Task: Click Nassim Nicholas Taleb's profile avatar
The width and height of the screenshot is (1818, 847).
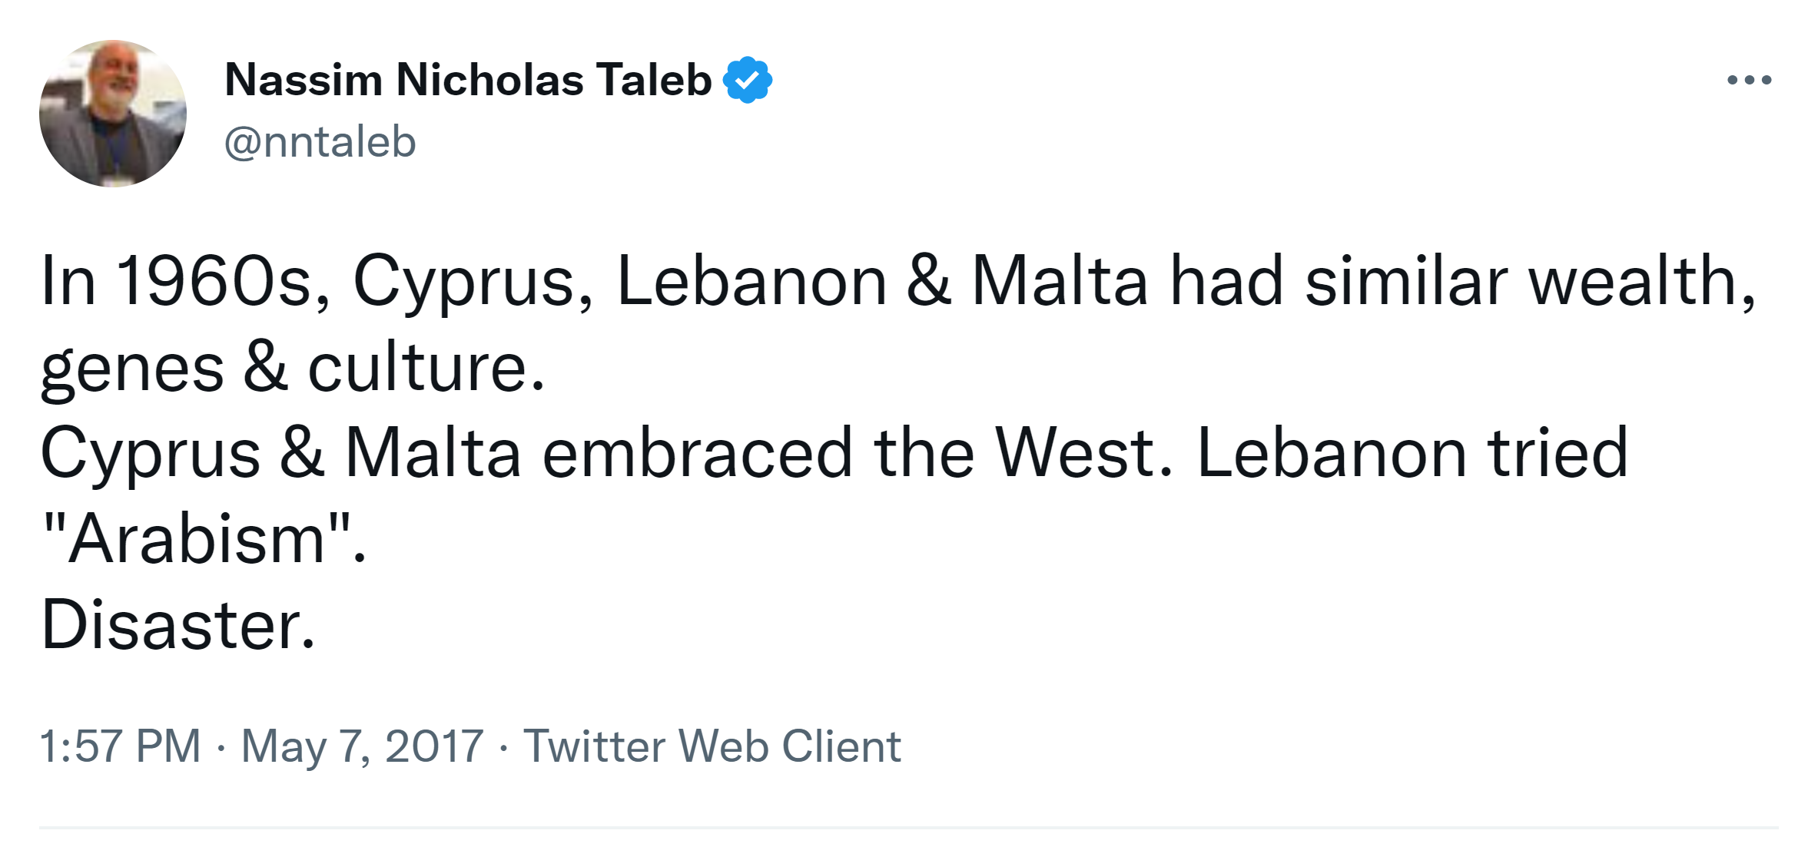Action: coord(113,114)
